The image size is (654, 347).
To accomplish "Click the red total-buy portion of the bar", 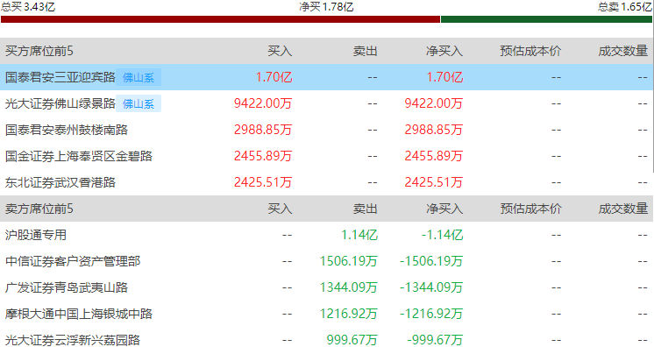I will click(220, 19).
